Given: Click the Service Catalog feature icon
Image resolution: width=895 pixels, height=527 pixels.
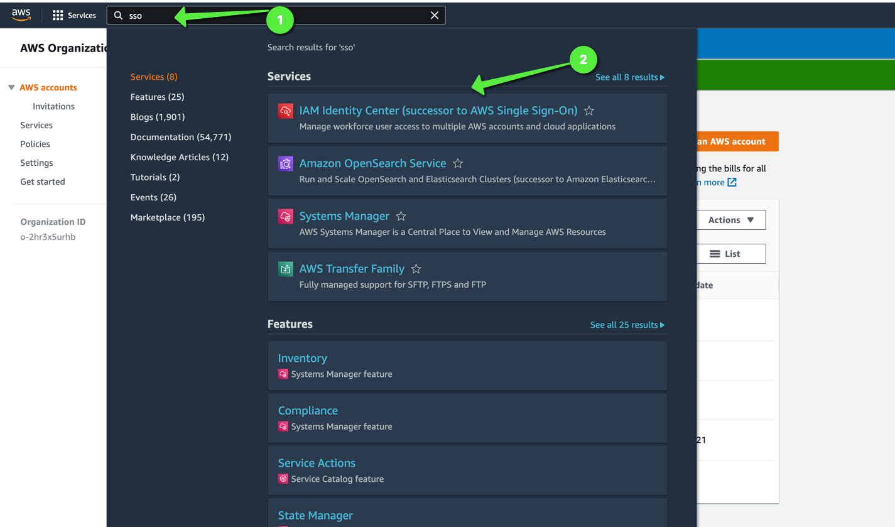Looking at the screenshot, I should (x=283, y=479).
